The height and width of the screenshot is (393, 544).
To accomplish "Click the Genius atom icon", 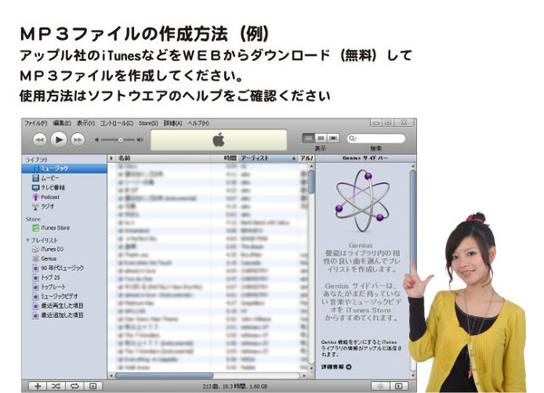I will [x=363, y=201].
